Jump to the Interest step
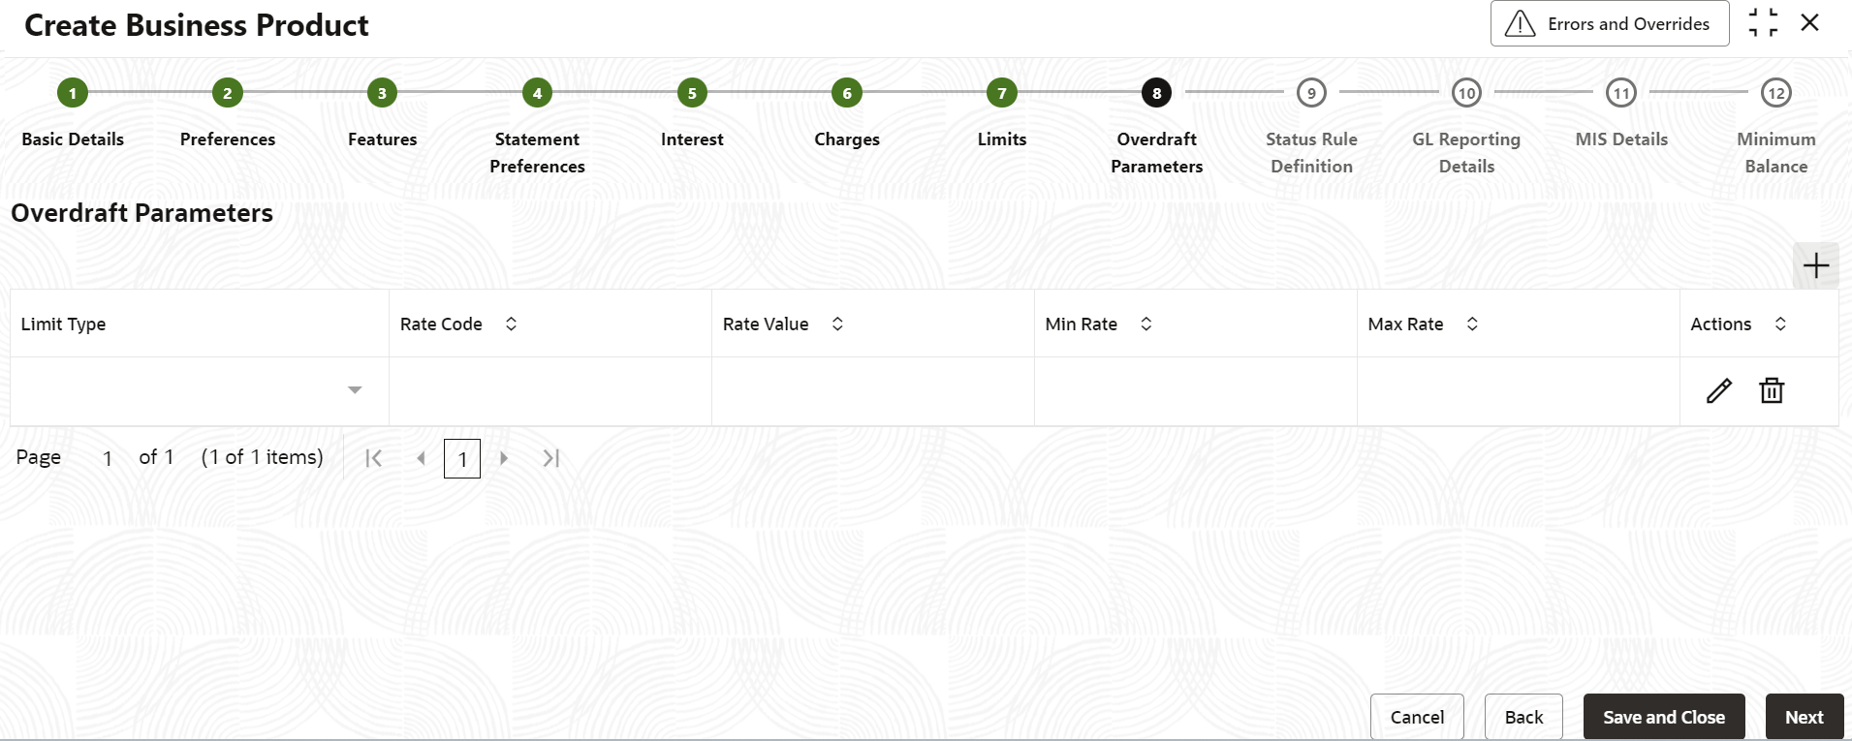 [692, 93]
